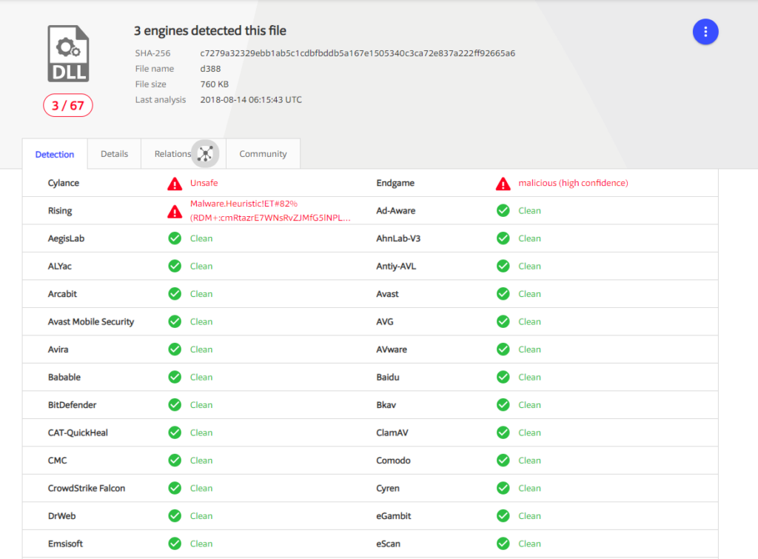Viewport: 758px width, 559px height.
Task: Click the 760 KB file size value
Action: pos(214,84)
